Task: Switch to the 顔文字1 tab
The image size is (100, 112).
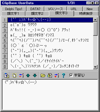Action: pos(13,14)
